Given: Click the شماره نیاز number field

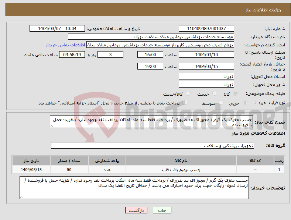Looking at the screenshot, I should 206,28.
